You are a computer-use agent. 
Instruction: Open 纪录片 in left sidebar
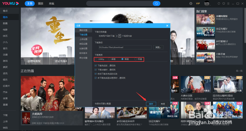pyautogui.click(x=6, y=86)
